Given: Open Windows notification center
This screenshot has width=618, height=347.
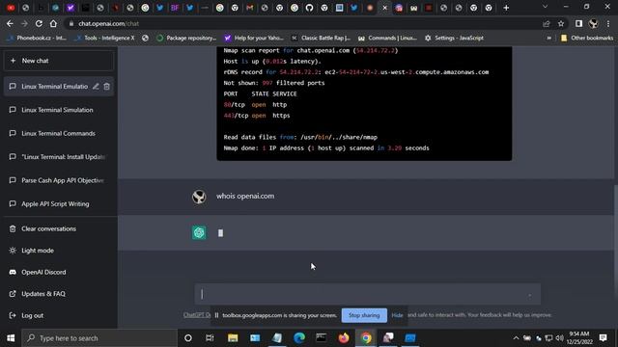Looking at the screenshot, I should tap(603, 338).
